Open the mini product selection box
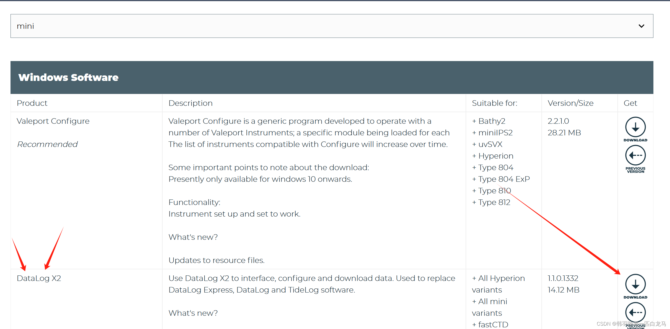 click(331, 26)
